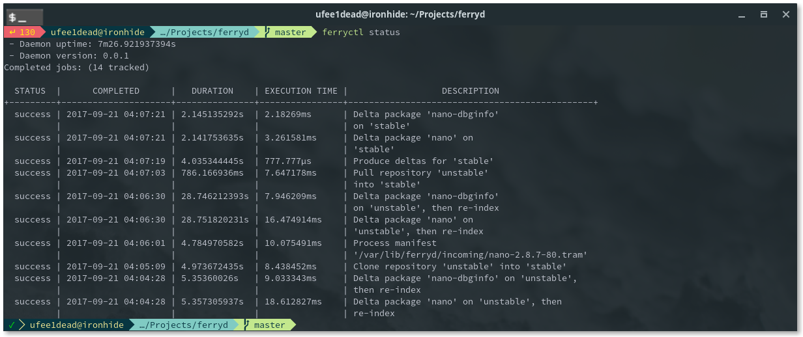The width and height of the screenshot is (803, 337).
Task: Click the nano-2.8.7-80.tram manifest path
Action: point(471,254)
